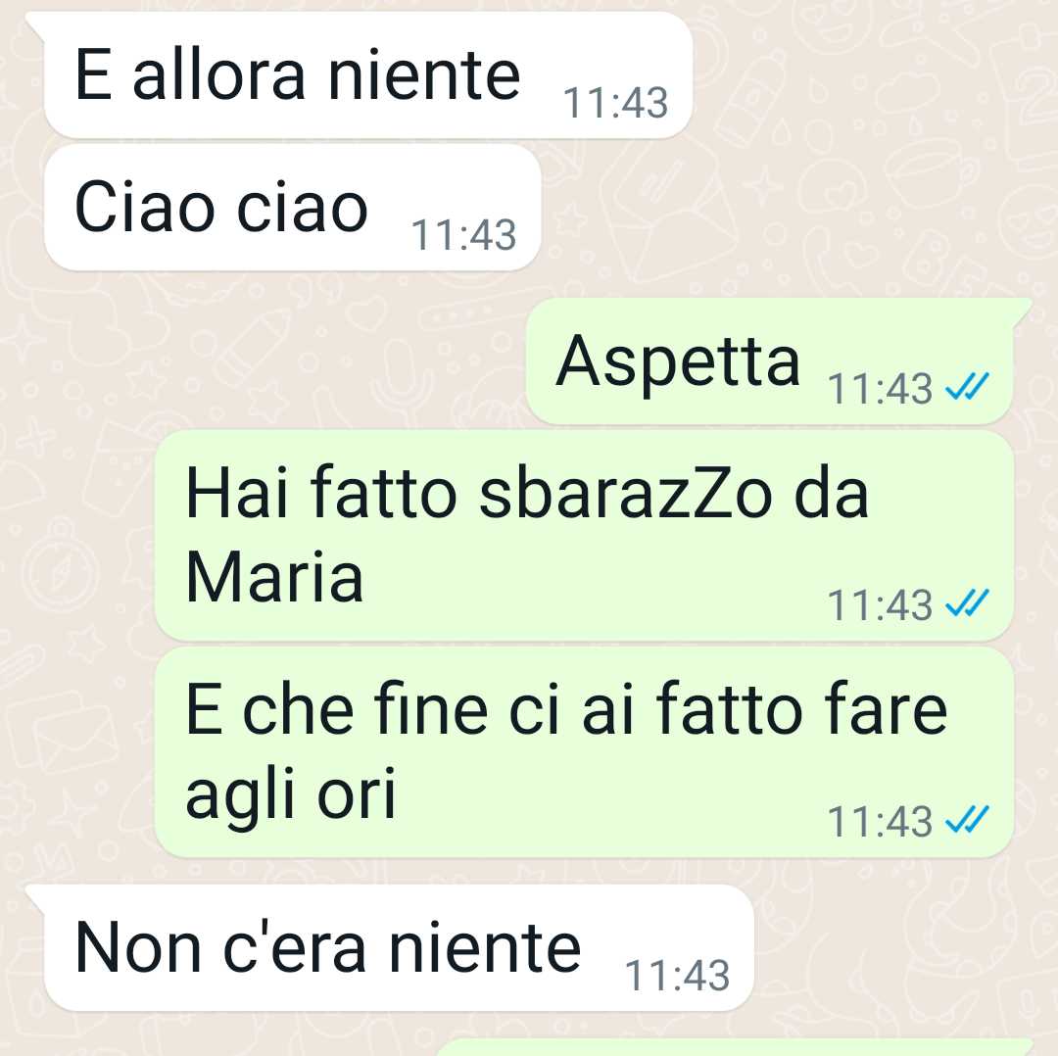Tap the 11:43 timestamp on 'Aspetta'
The height and width of the screenshot is (1056, 1058).
pyautogui.click(x=880, y=389)
